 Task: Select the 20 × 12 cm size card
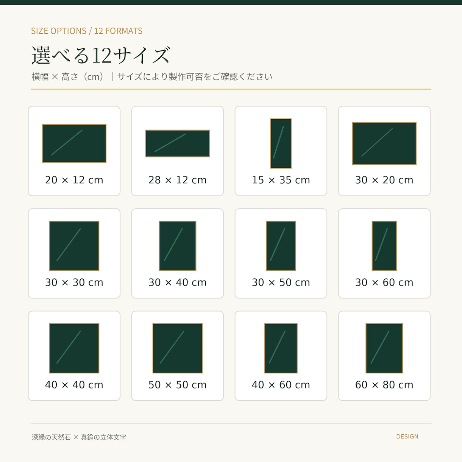tap(74, 151)
